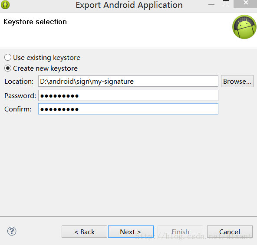
Task: Focus the Confirm password field
Action: 128,109
